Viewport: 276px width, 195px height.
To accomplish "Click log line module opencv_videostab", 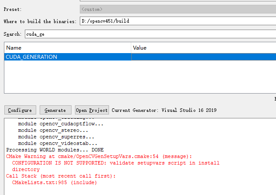I will click(x=58, y=143).
